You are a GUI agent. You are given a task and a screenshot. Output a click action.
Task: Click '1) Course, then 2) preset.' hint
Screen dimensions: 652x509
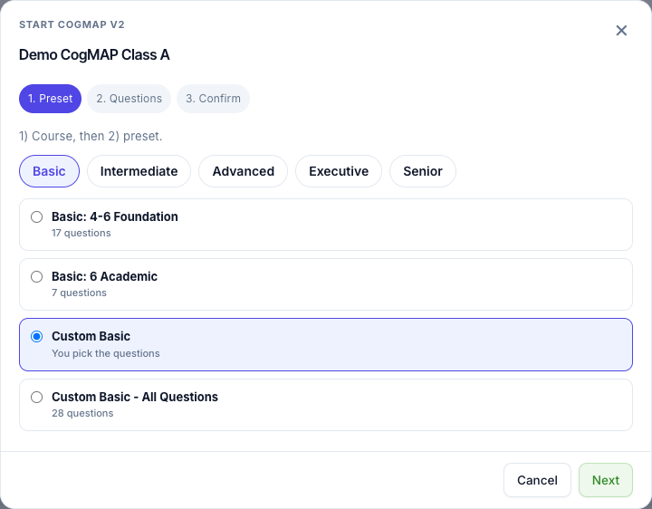[91, 136]
